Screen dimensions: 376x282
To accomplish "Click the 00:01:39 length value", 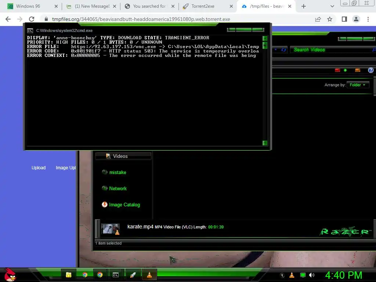I will coord(216,227).
